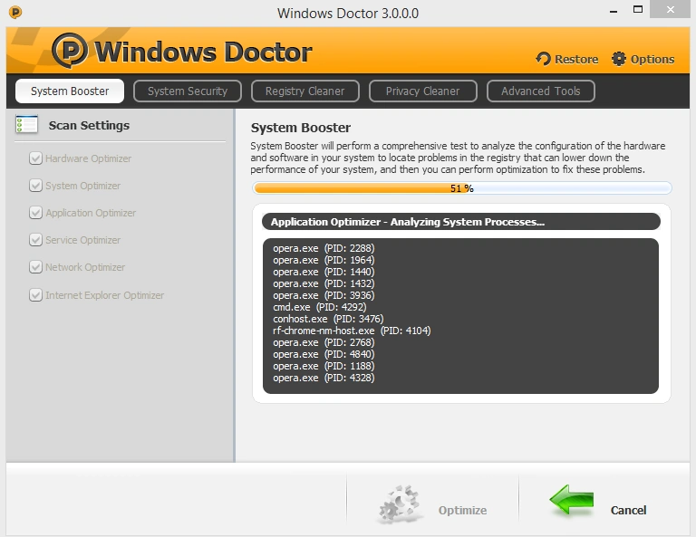The width and height of the screenshot is (696, 537).
Task: Maximize the Windows Doctor window
Action: (638, 9)
